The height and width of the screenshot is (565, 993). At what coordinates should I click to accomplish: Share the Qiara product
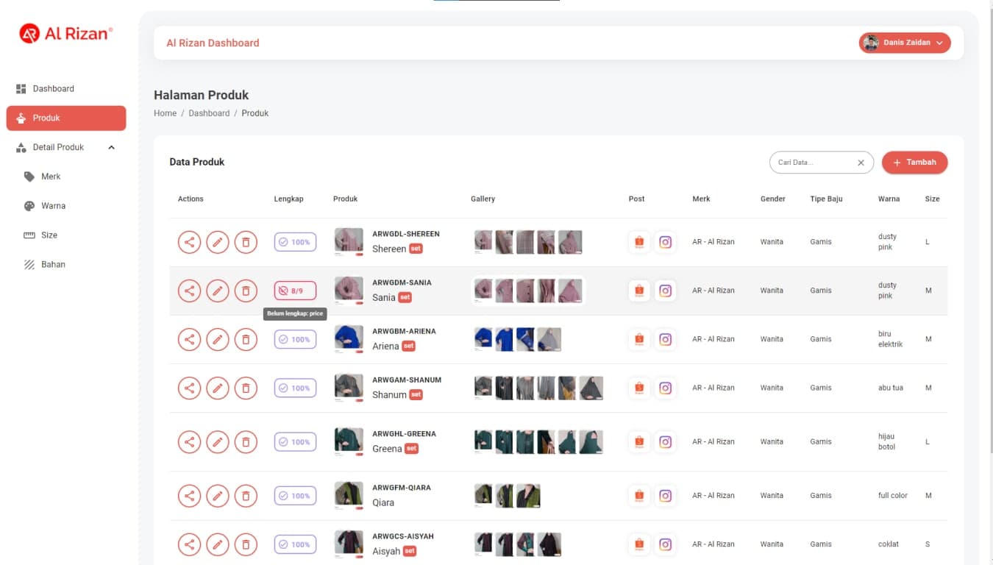coord(189,496)
